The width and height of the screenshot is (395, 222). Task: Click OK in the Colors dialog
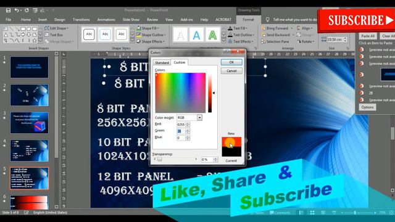point(231,62)
